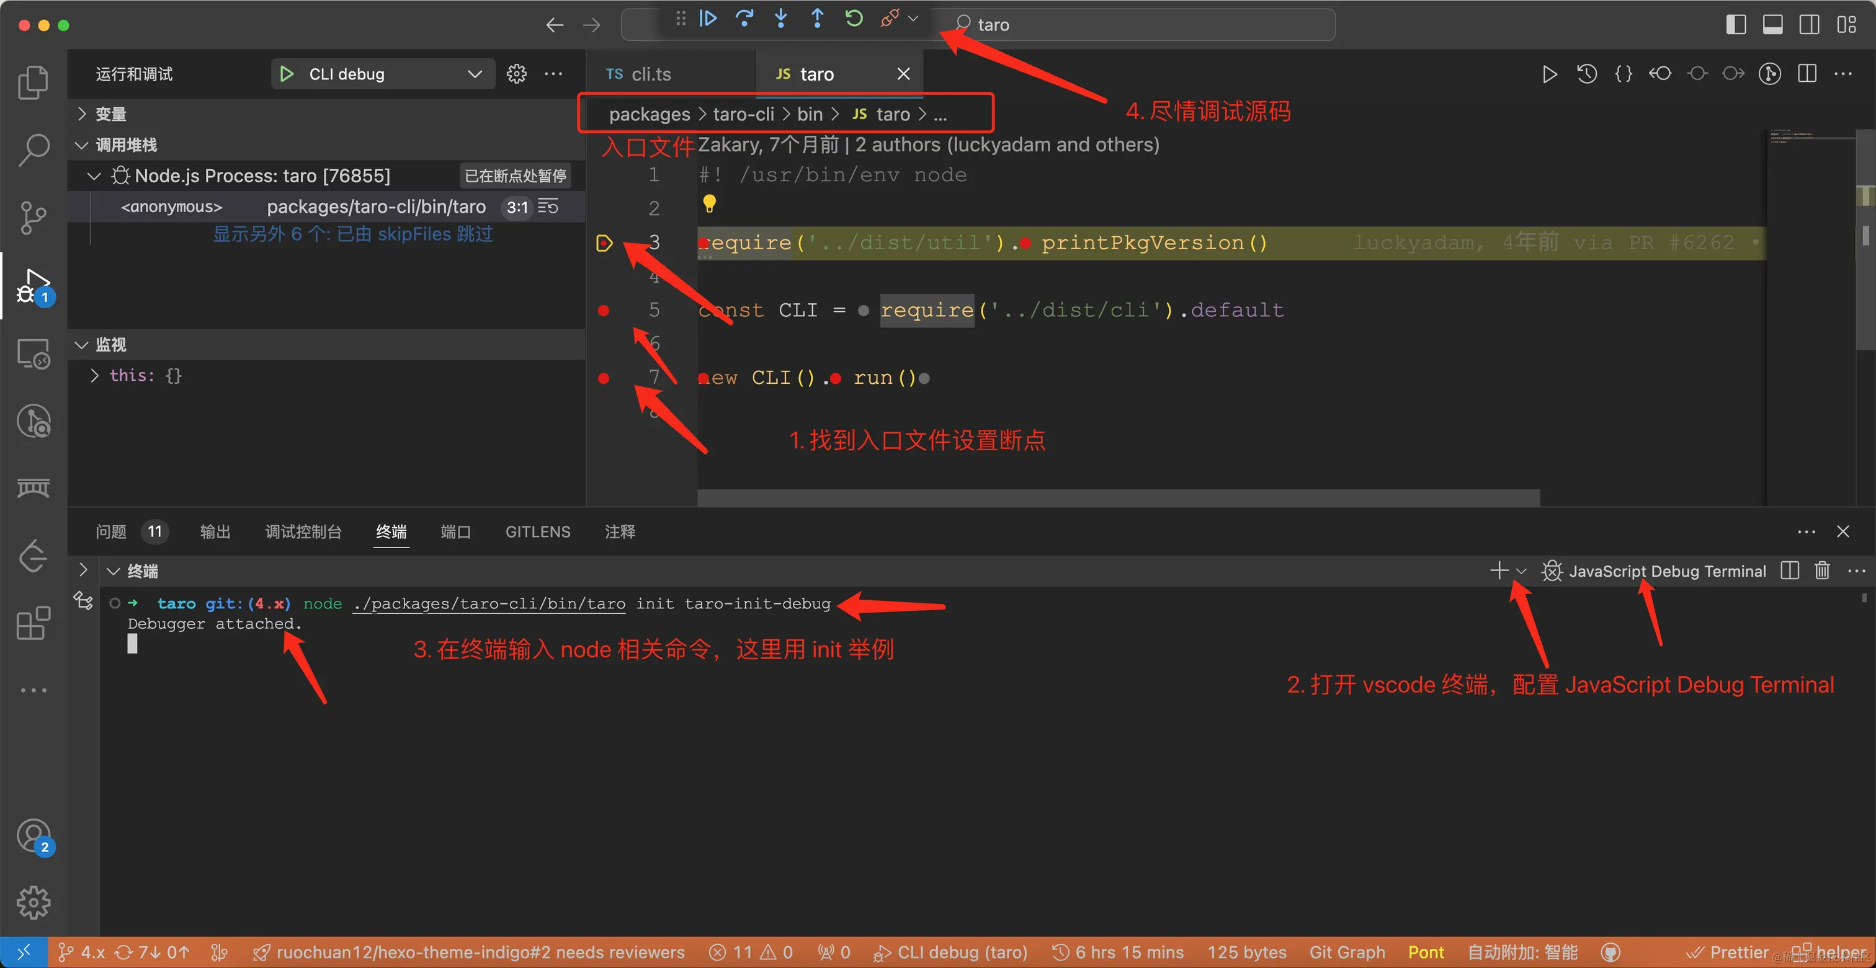Open Git Graph from the status bar
This screenshot has width=1876, height=968.
pyautogui.click(x=1347, y=952)
